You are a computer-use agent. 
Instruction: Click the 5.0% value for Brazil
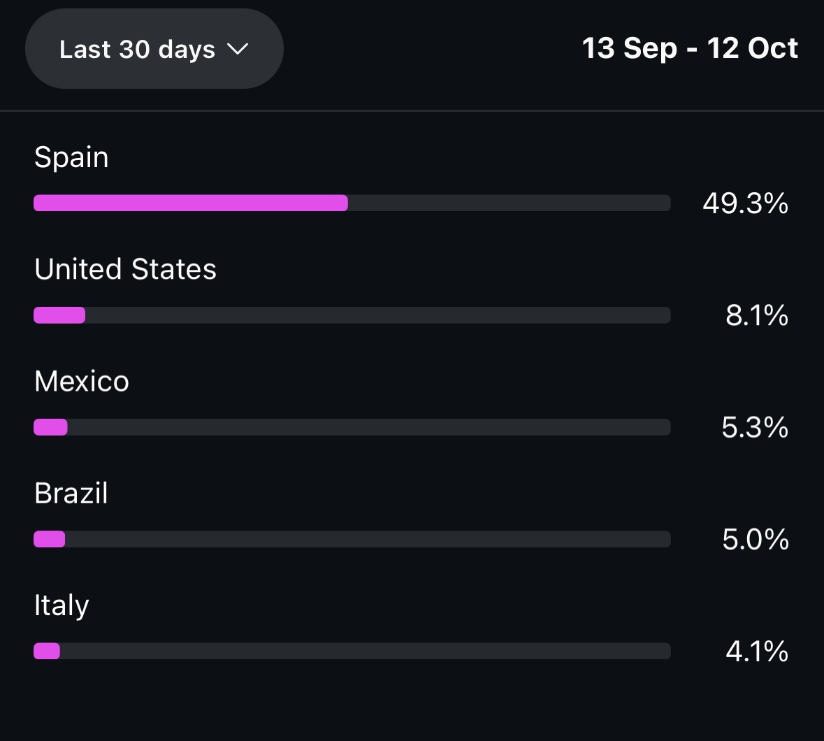click(755, 540)
